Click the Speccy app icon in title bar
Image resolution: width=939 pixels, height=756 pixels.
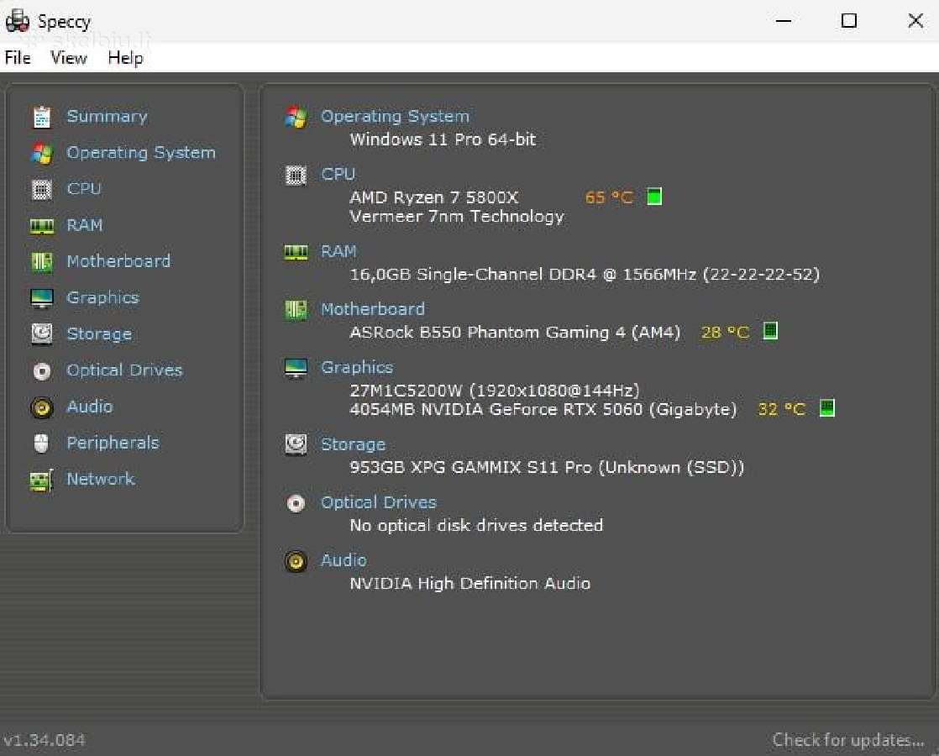(17, 21)
